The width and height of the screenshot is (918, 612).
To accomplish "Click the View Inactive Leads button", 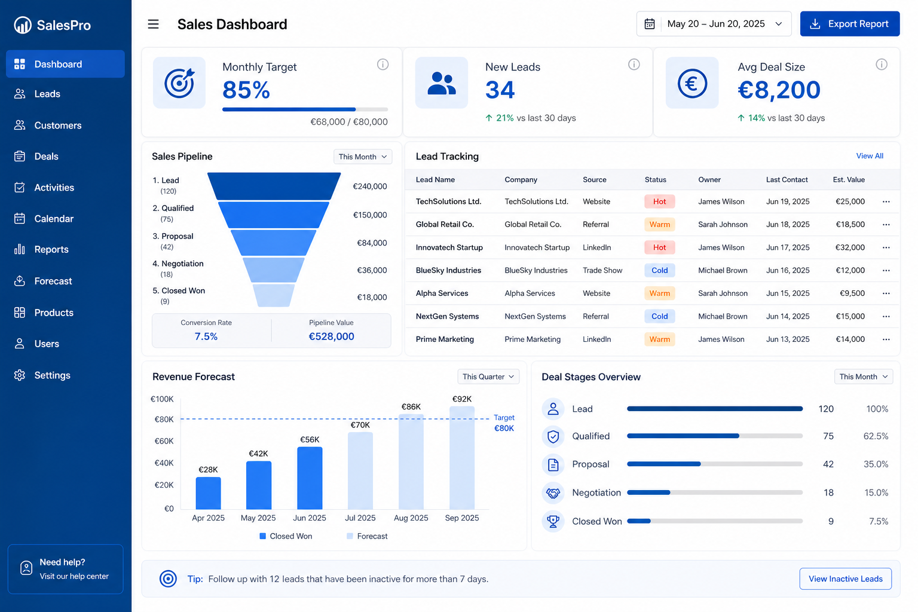I will pyautogui.click(x=846, y=579).
